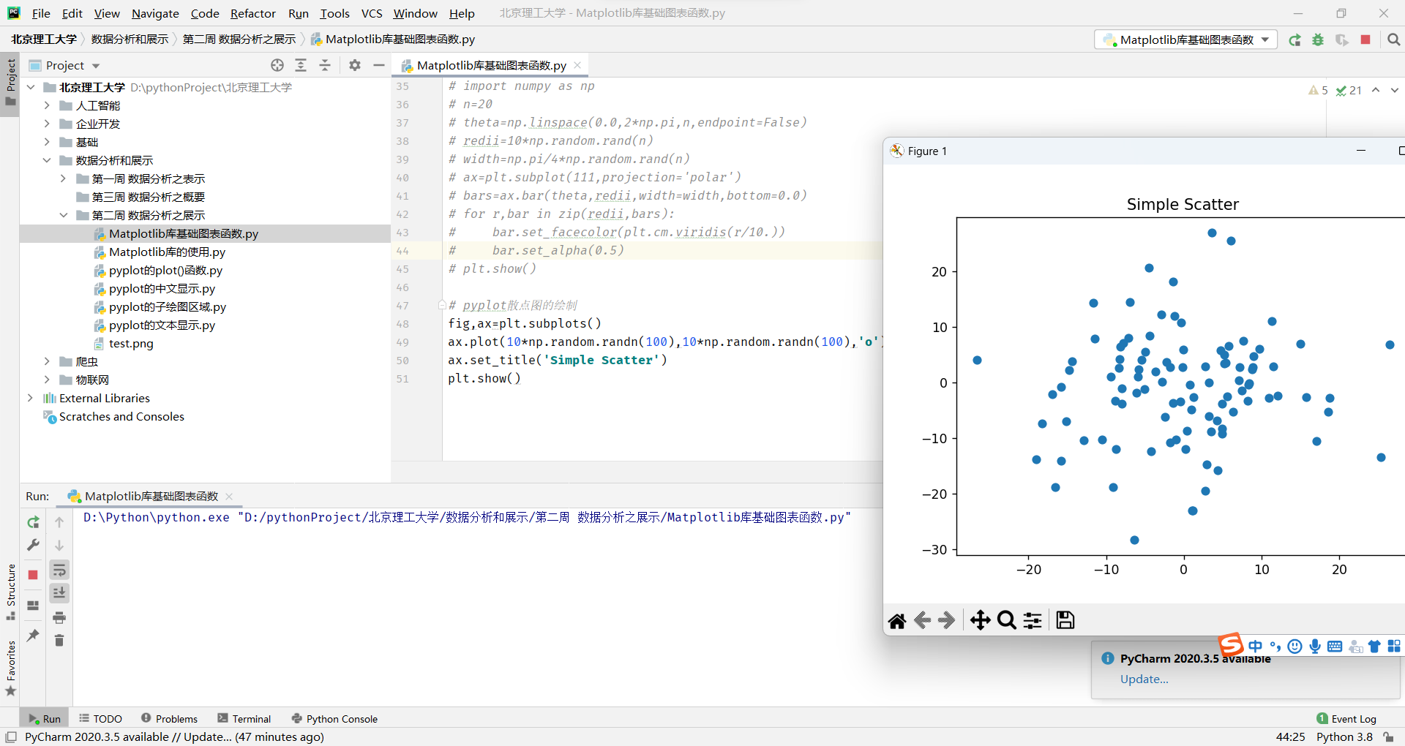Select the Zoom to rectangle magnifier tool
This screenshot has height=746, width=1405.
(1007, 620)
